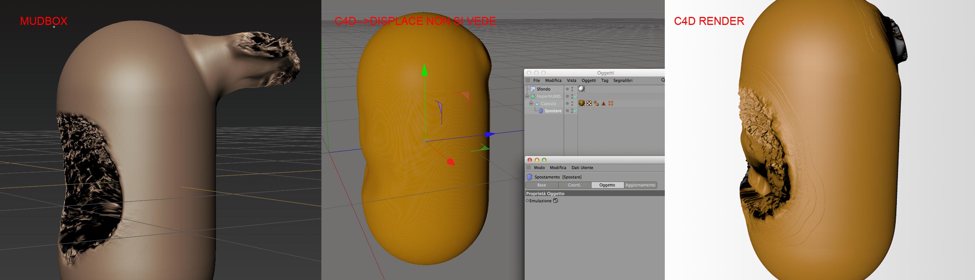975x280 pixels.
Task: Select the checkerboard UVW tag on Capsula
Action: point(589,103)
